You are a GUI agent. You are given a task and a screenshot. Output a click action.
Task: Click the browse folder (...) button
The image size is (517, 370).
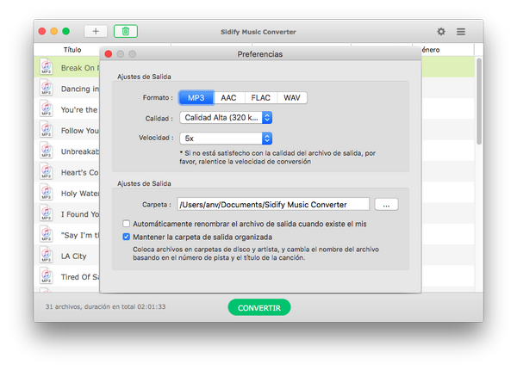[386, 205]
